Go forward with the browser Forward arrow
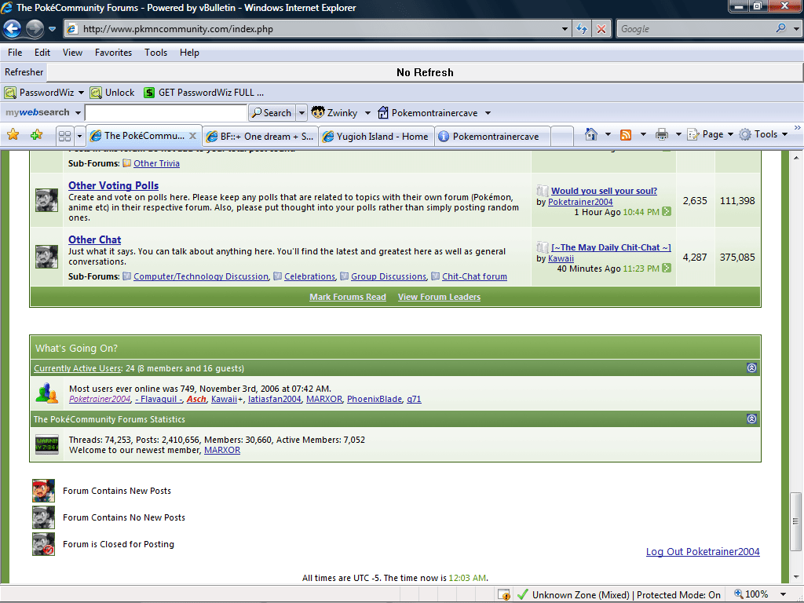The image size is (804, 603). click(x=35, y=29)
